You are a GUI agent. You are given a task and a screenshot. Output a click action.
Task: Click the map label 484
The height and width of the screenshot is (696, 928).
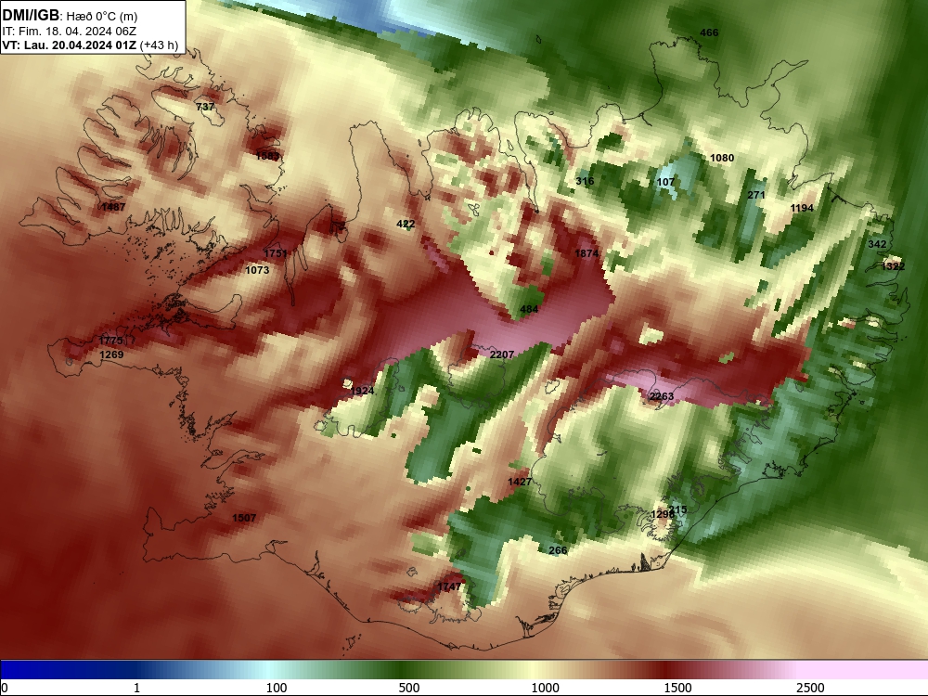[529, 309]
